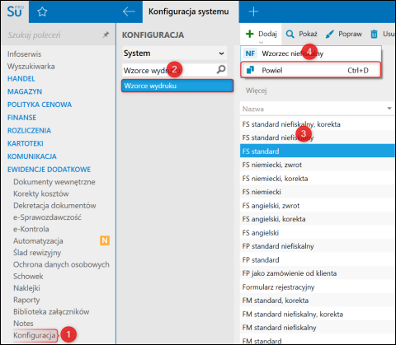Click the trash delete icon
The image size is (396, 345).
tap(374, 34)
